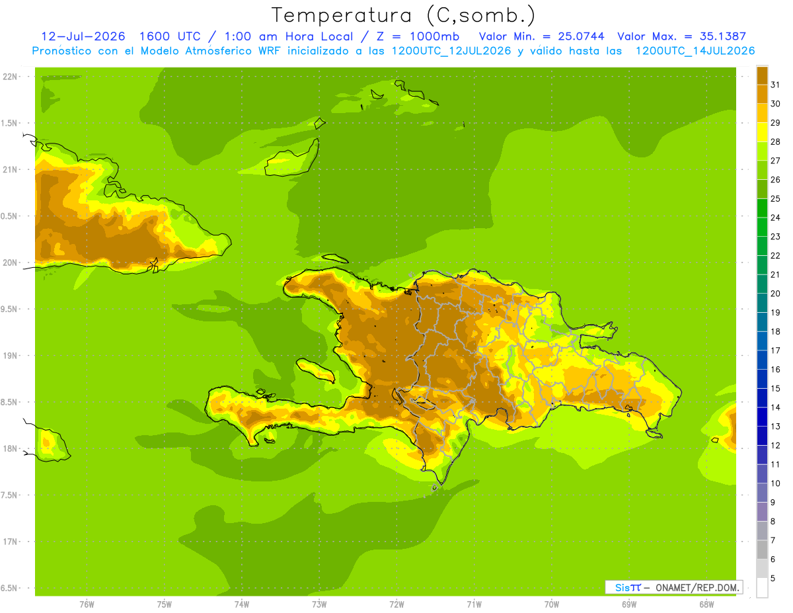793x613 pixels.
Task: Click the legend value "31"
Action: click(775, 85)
